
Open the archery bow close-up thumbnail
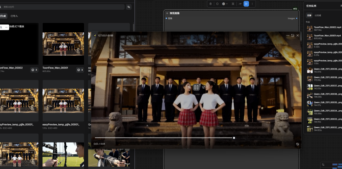(63, 154)
